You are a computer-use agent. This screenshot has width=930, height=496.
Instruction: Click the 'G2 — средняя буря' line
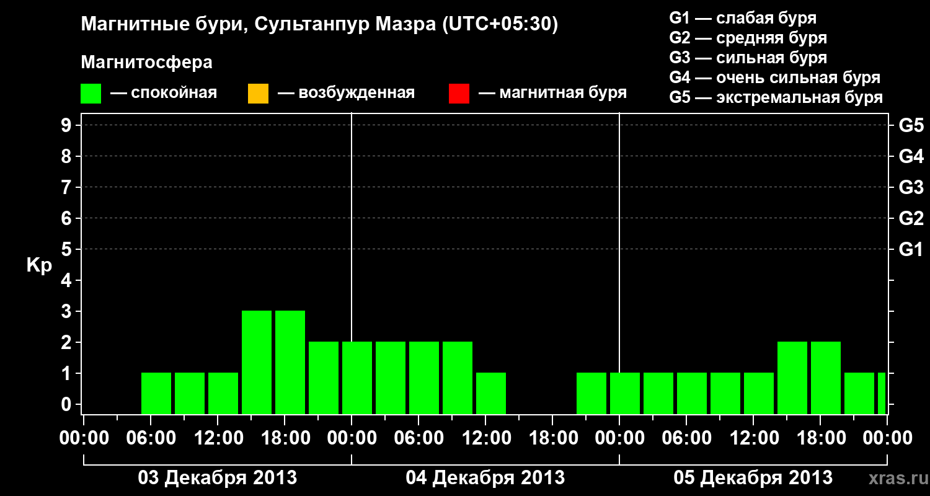[x=748, y=38]
